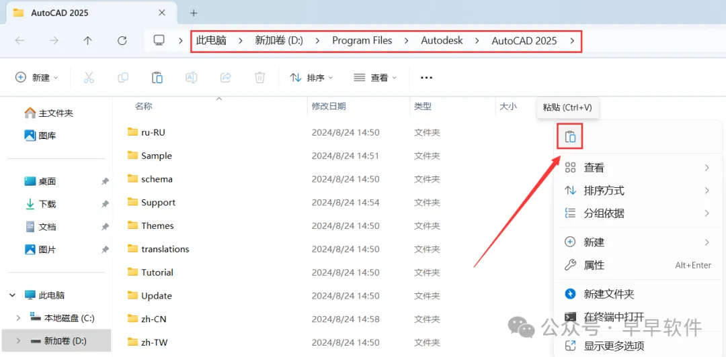Click 此电脑 in the address breadcrumb

coord(211,40)
